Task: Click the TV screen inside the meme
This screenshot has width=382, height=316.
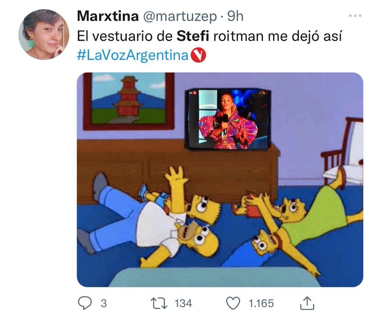Action: coord(227,119)
